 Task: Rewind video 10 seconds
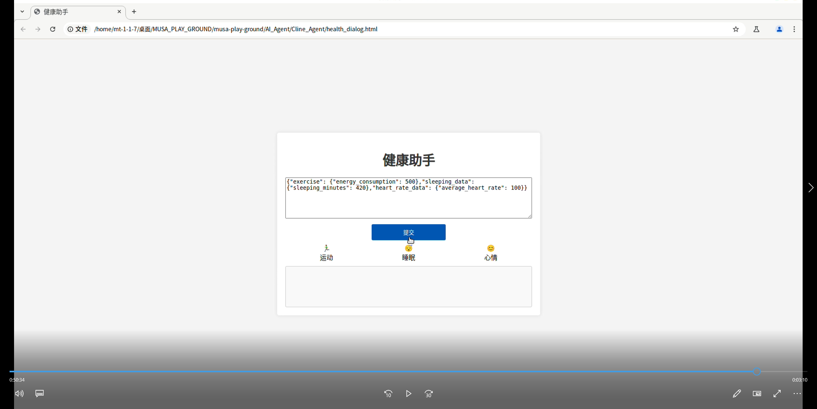(388, 394)
